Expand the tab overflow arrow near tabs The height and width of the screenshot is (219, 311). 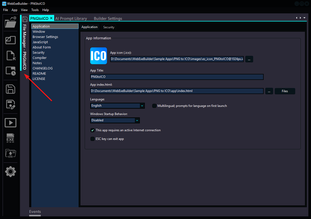[x=304, y=18]
